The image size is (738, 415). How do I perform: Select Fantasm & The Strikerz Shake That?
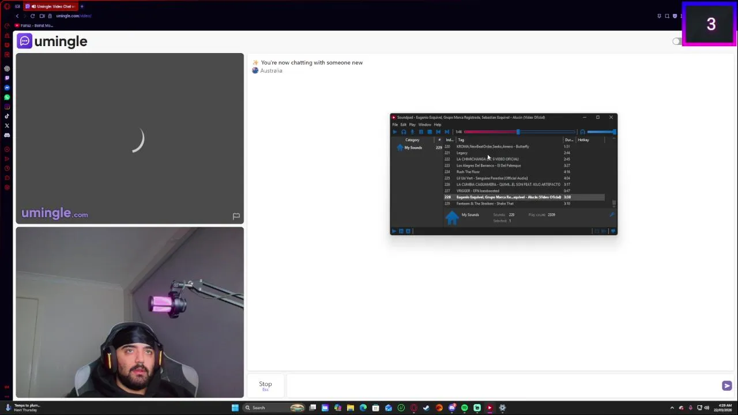point(524,203)
